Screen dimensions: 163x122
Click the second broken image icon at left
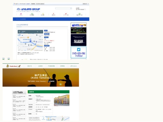(x=9, y=59)
